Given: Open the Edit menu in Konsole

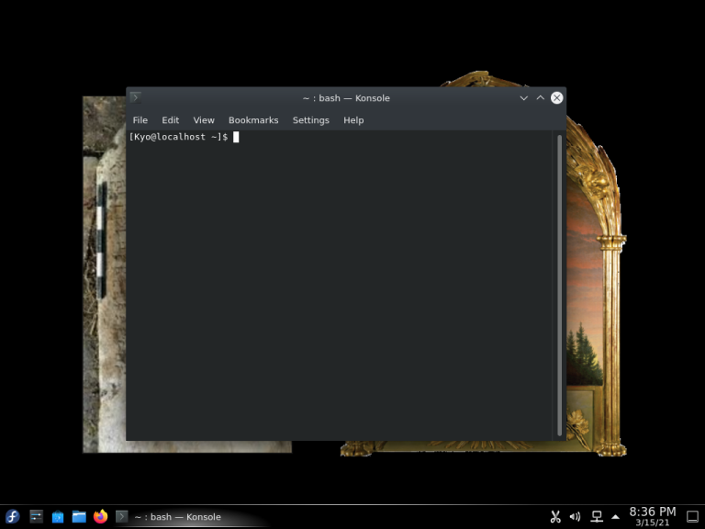Looking at the screenshot, I should pyautogui.click(x=171, y=120).
